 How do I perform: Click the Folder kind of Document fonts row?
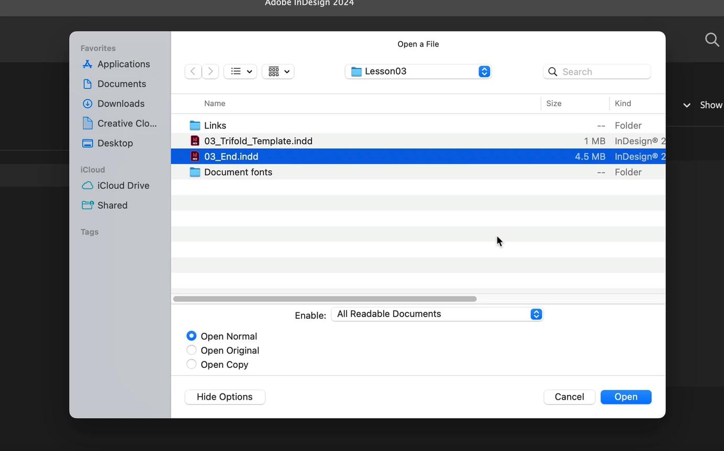pos(628,172)
